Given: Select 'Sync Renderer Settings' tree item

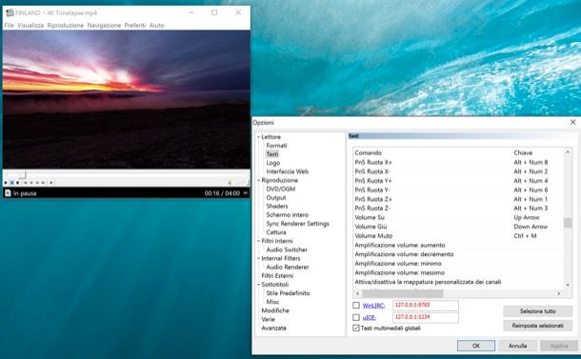Looking at the screenshot, I should (x=297, y=224).
